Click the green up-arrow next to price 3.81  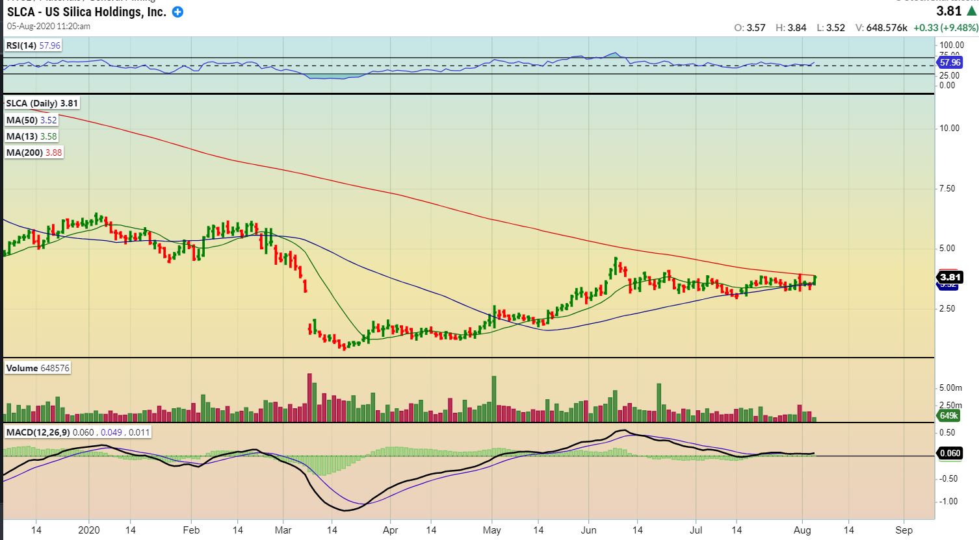[x=971, y=11]
